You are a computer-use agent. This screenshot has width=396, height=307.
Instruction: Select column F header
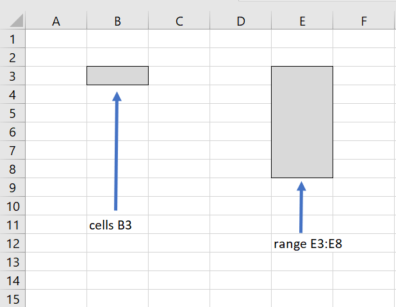click(x=363, y=21)
